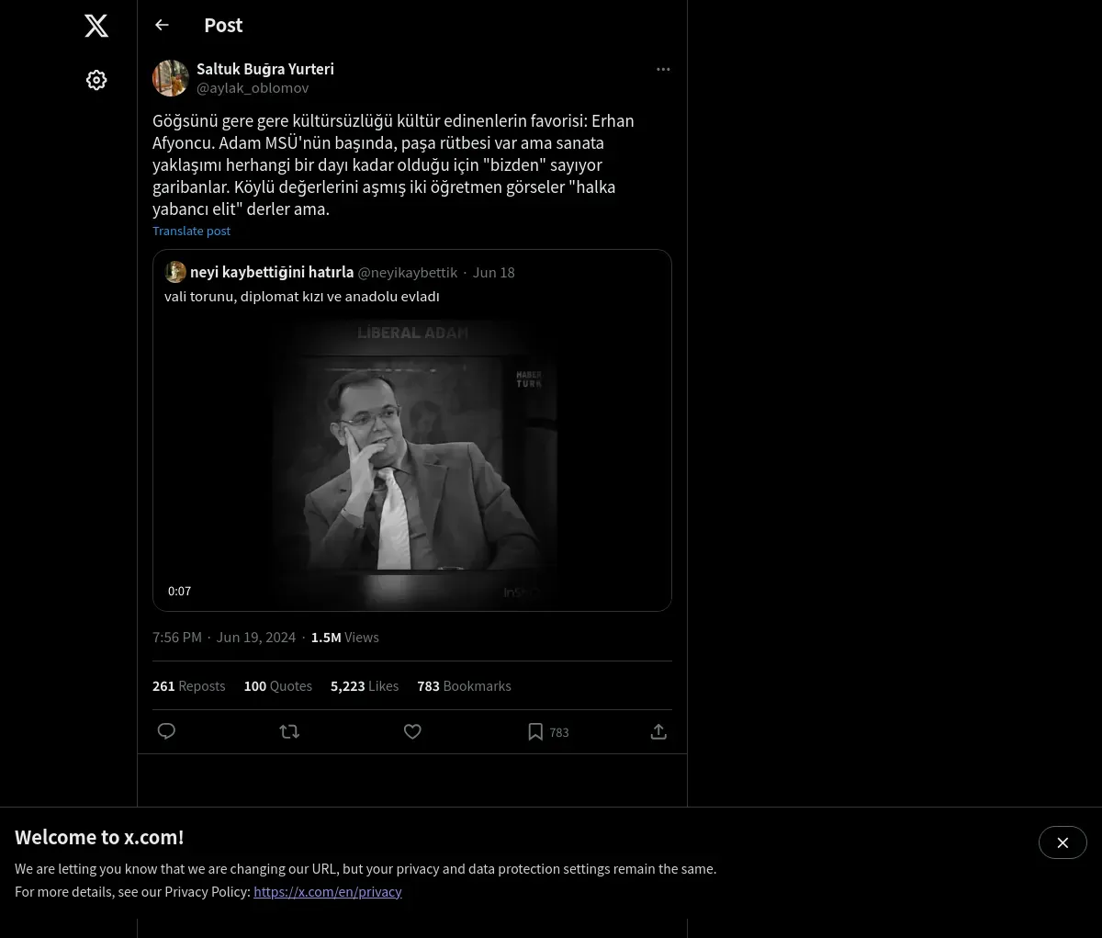Open the quoted author's small avatar
Image resolution: width=1102 pixels, height=938 pixels.
pos(175,272)
